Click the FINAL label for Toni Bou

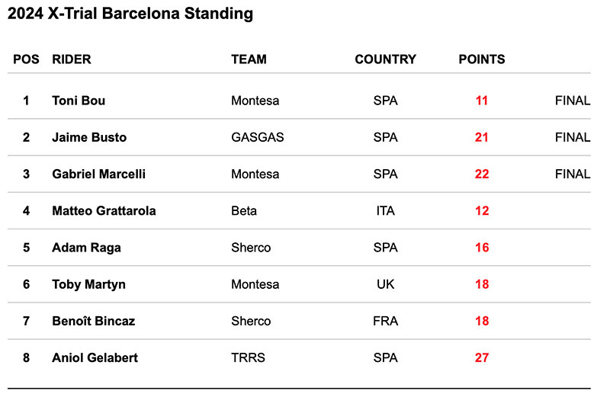572,101
